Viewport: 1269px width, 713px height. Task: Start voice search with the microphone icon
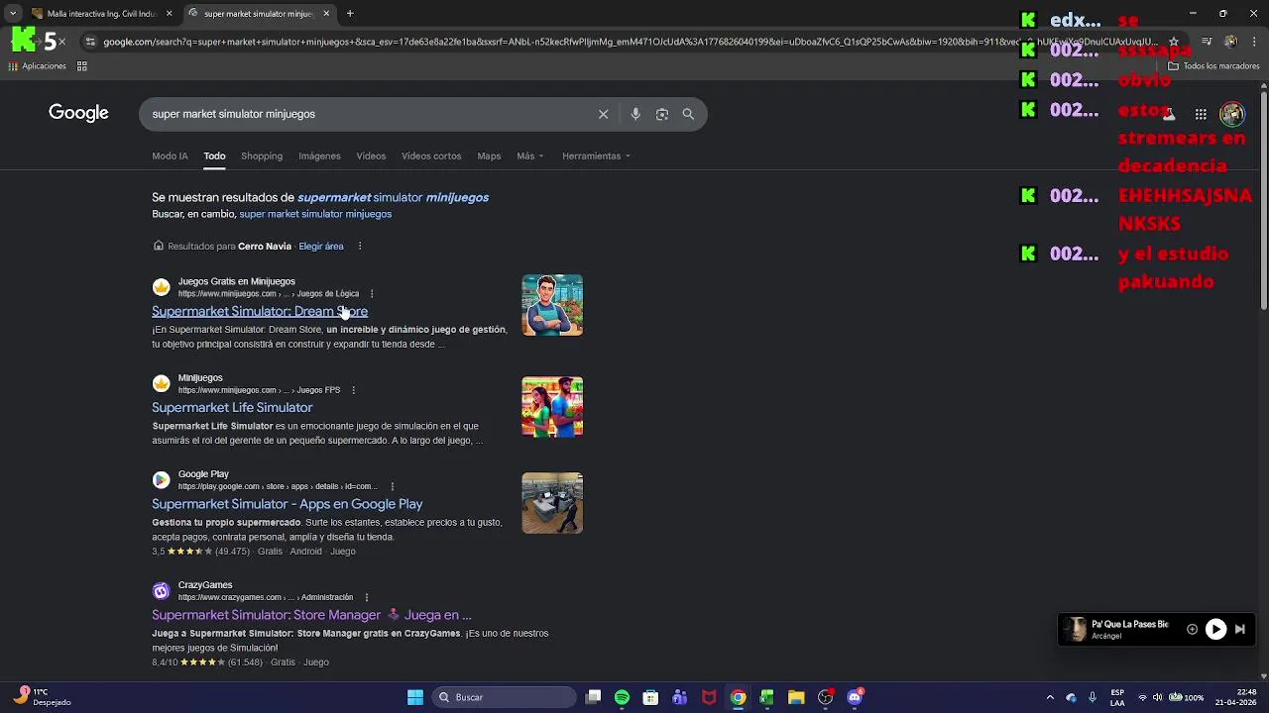635,114
